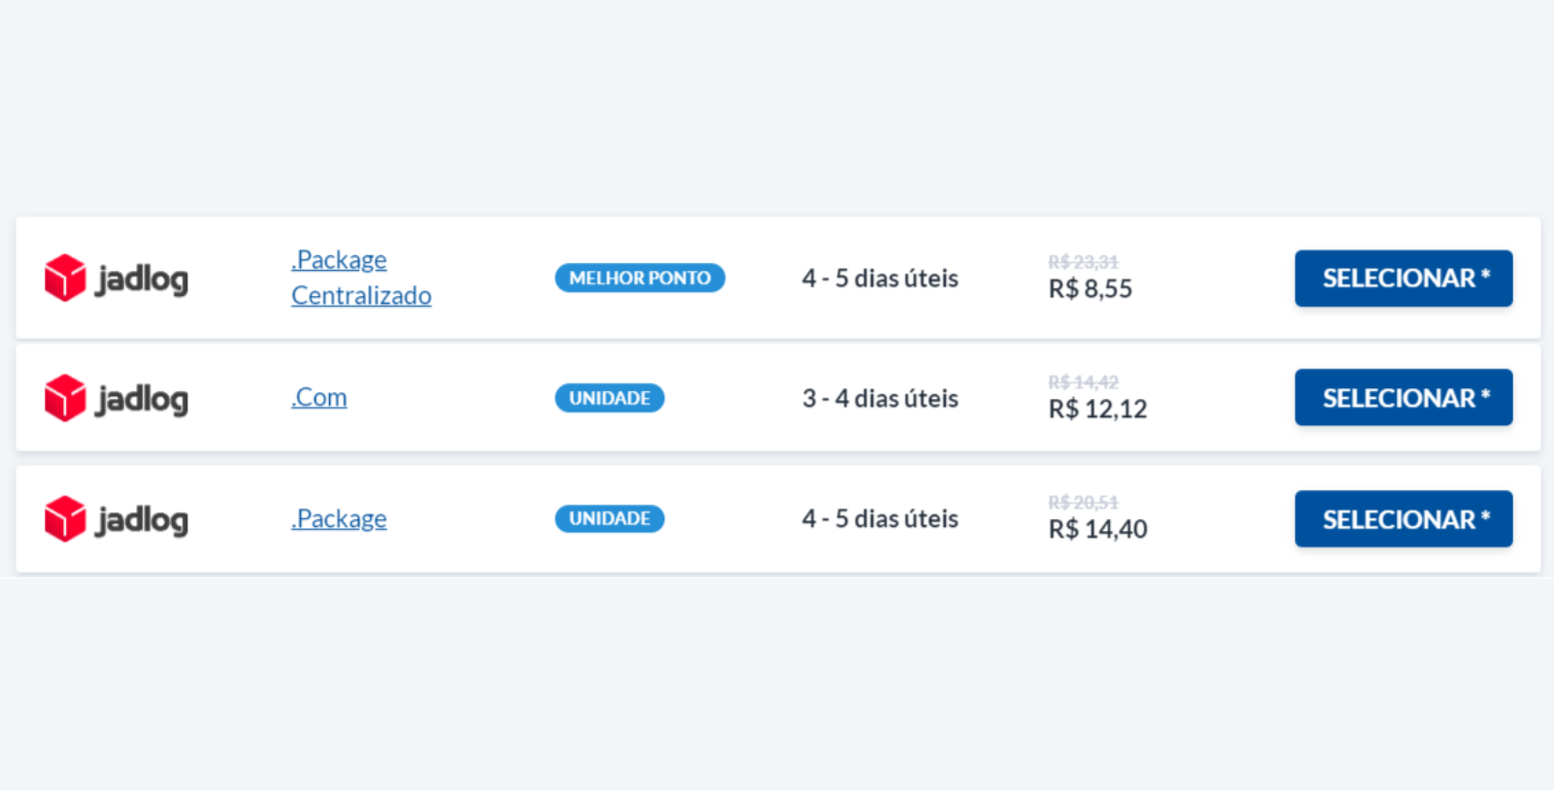Select the R$ 8,55 shipping option
The width and height of the screenshot is (1554, 790).
1402,279
